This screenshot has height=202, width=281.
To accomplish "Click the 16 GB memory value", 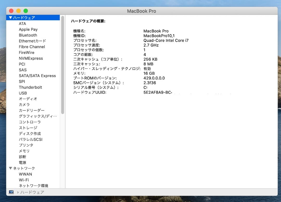I will tap(149, 73).
